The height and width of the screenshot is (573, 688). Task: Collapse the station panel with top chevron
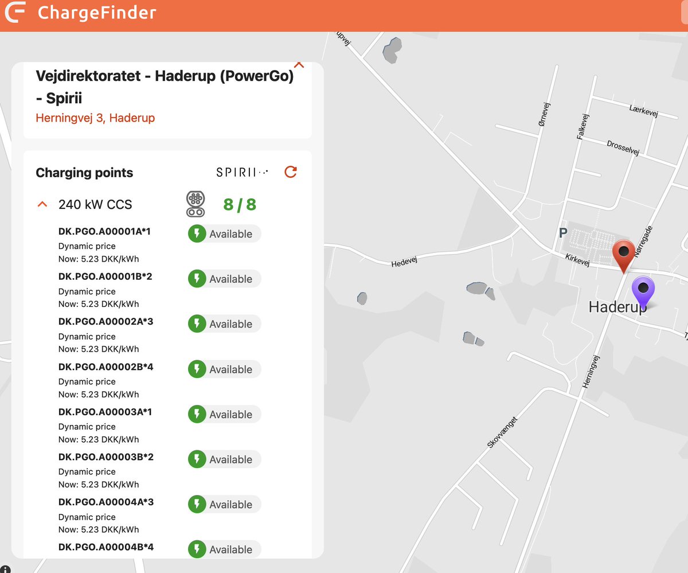coord(298,64)
